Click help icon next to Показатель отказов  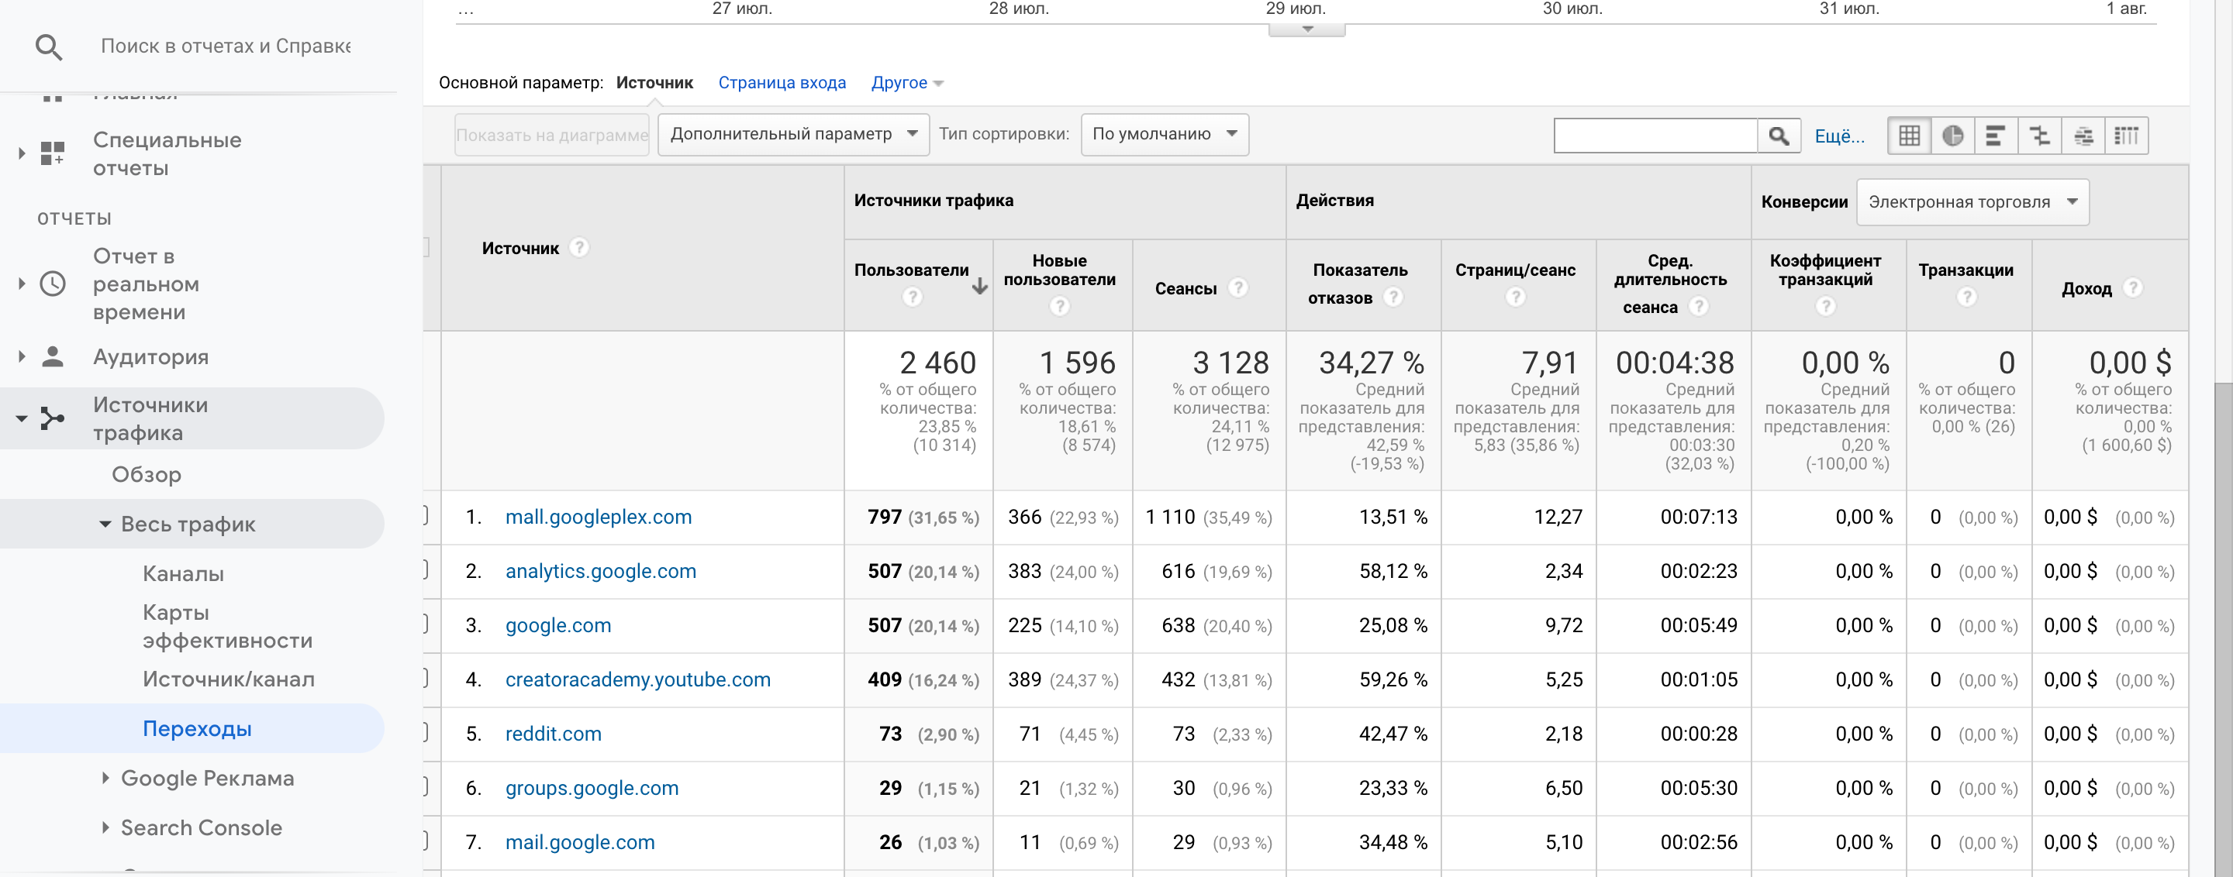(1393, 297)
